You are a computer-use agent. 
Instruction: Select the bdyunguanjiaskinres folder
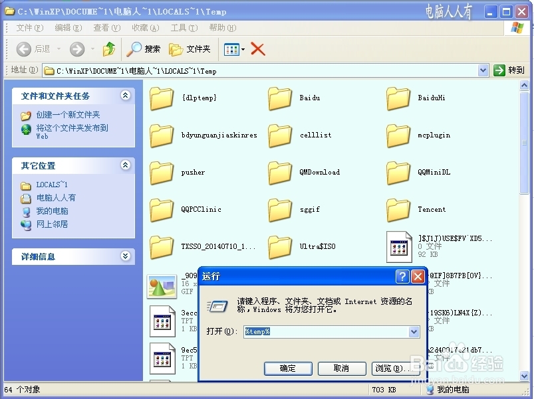(x=203, y=135)
